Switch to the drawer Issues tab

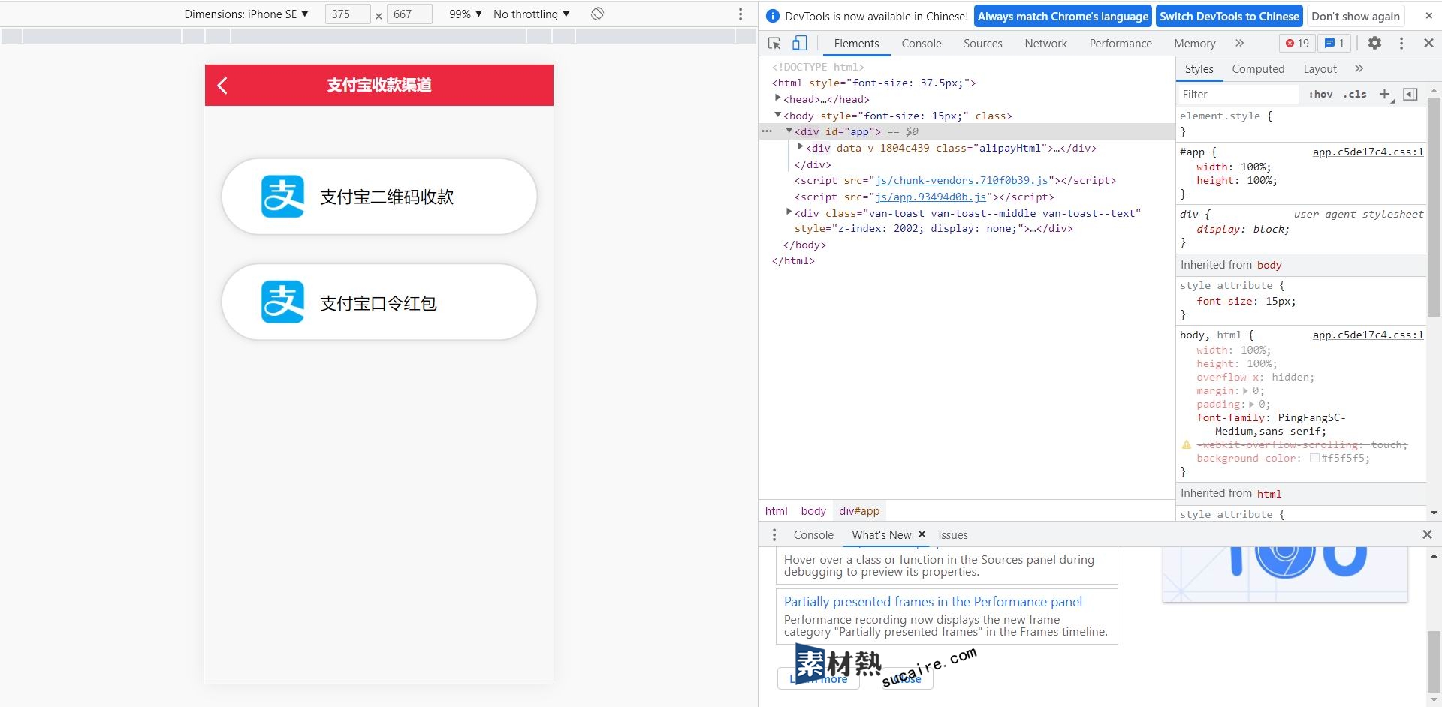pyautogui.click(x=953, y=535)
